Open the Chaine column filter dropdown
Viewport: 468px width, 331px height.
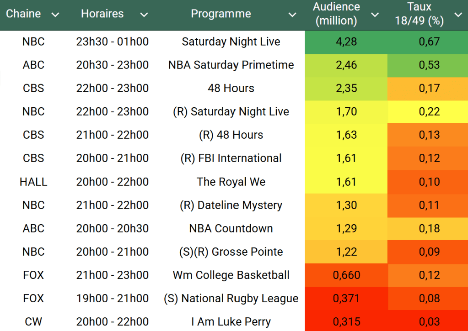(x=55, y=15)
